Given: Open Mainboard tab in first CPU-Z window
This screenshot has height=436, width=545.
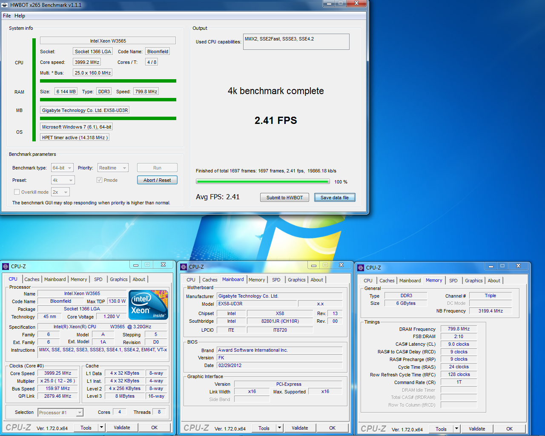Looking at the screenshot, I should tap(55, 279).
